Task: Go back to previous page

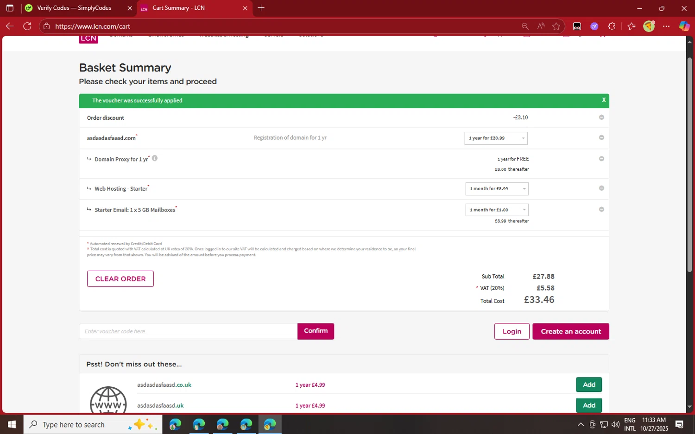Action: click(10, 26)
